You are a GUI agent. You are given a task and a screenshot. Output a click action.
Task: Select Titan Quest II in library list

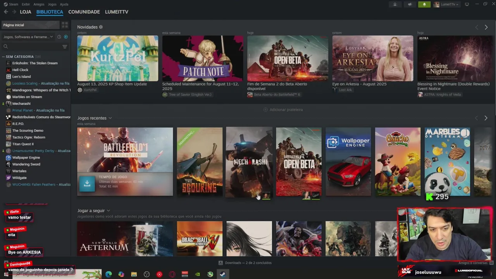(23, 144)
